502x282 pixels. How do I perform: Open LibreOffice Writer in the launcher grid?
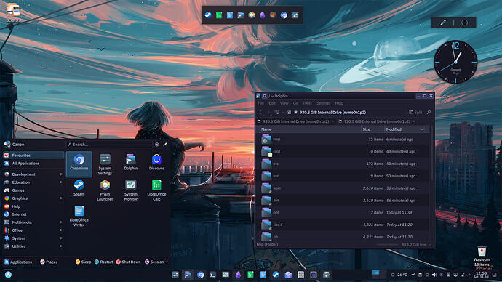coord(79,216)
